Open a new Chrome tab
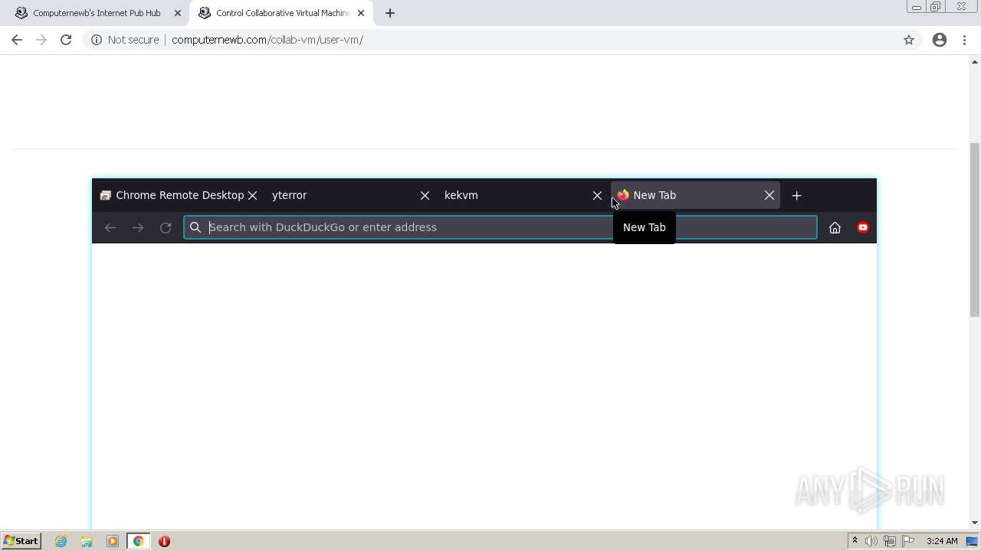This screenshot has width=981, height=551. [x=390, y=13]
